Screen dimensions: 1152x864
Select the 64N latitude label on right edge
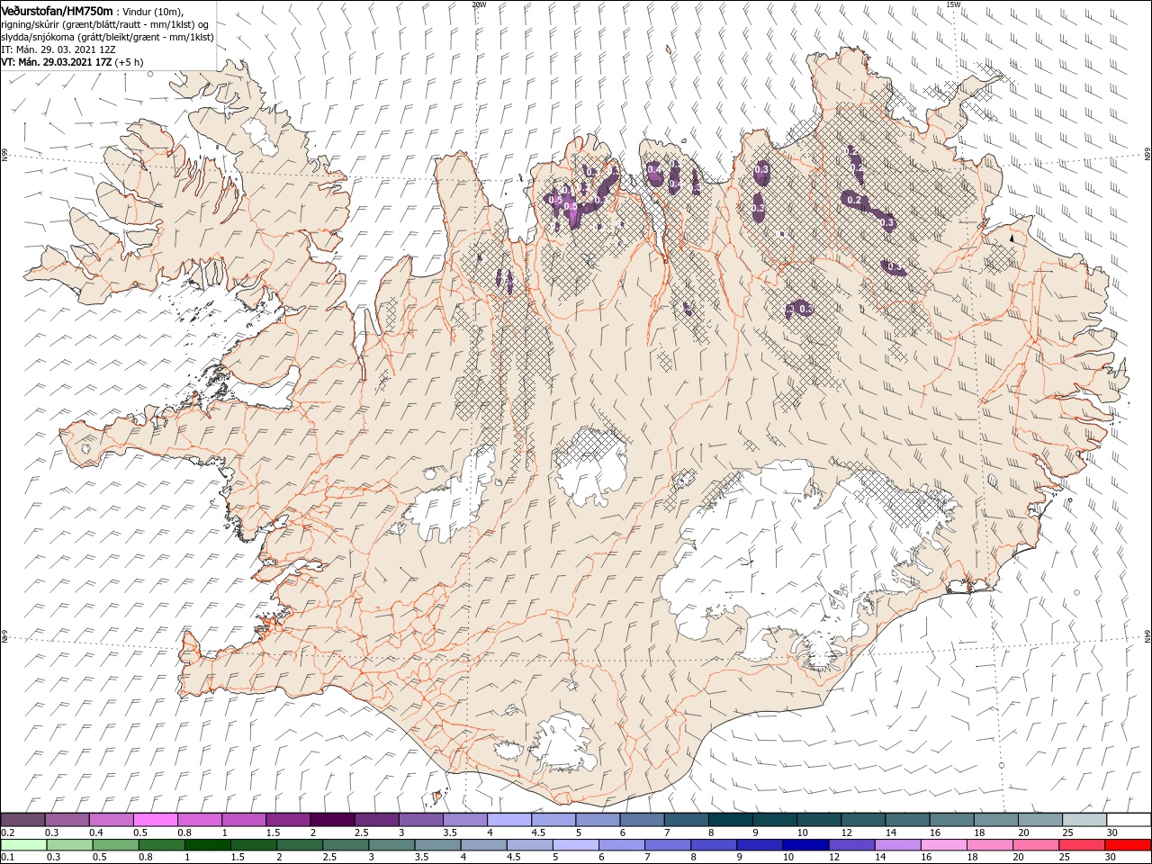click(x=1147, y=636)
